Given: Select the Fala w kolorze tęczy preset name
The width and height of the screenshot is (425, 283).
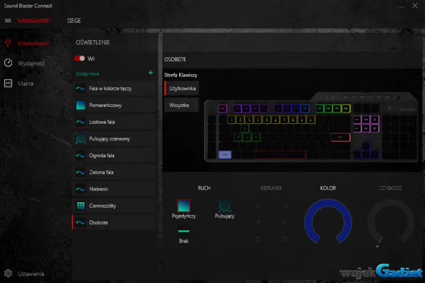Looking at the screenshot, I should pyautogui.click(x=110, y=89).
